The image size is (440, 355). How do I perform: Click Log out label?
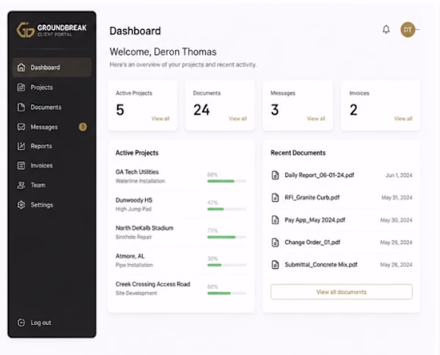[x=41, y=323]
